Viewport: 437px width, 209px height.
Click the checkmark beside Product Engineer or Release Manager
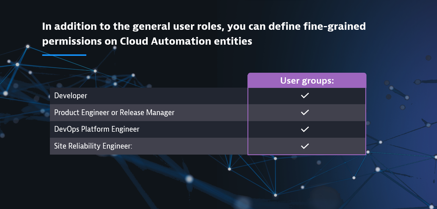pyautogui.click(x=305, y=113)
